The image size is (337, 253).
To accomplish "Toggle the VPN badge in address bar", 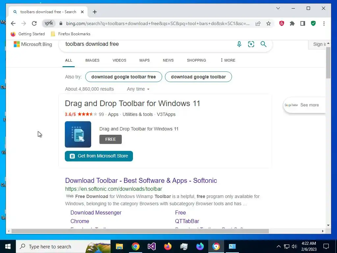I will (49, 23).
